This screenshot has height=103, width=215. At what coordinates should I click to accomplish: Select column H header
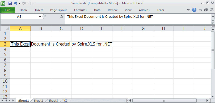click(163, 28)
